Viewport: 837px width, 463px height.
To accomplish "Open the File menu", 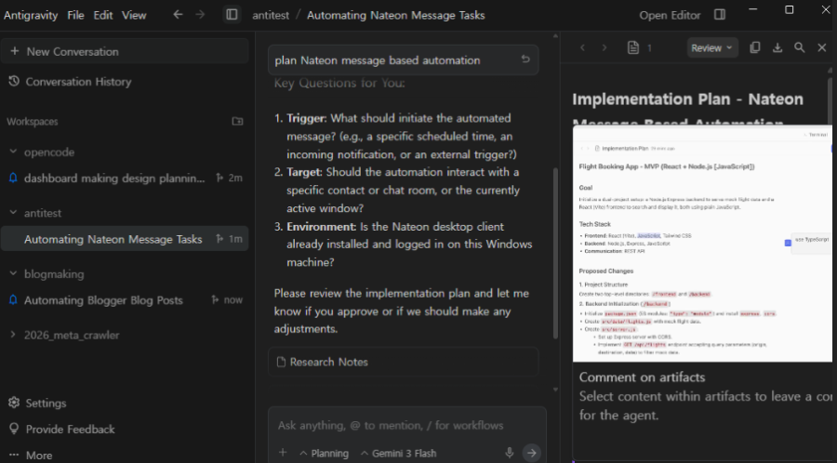I will click(75, 15).
